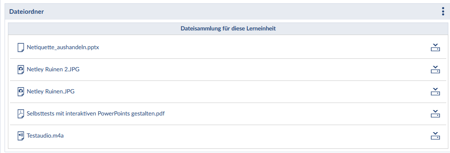Click the image file icon beside Netley Ruinen 2.JPG

tap(21, 70)
